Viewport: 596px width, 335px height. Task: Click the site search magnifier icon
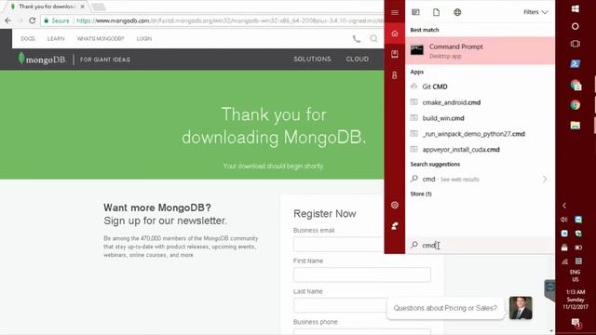point(374,38)
